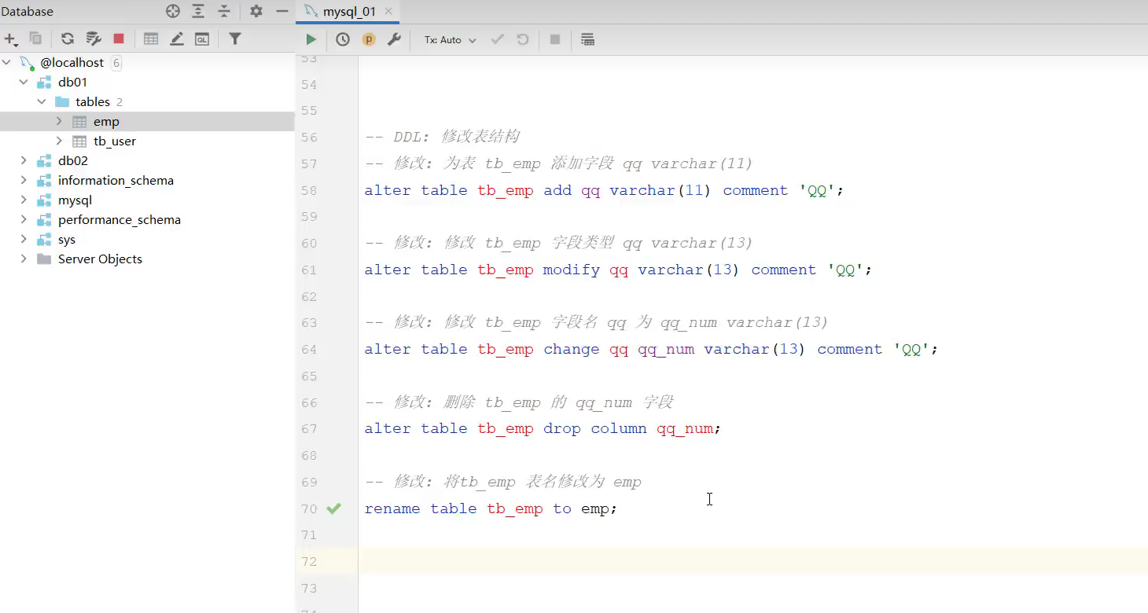
Task: Open console settings via the wrench icon
Action: 395,39
